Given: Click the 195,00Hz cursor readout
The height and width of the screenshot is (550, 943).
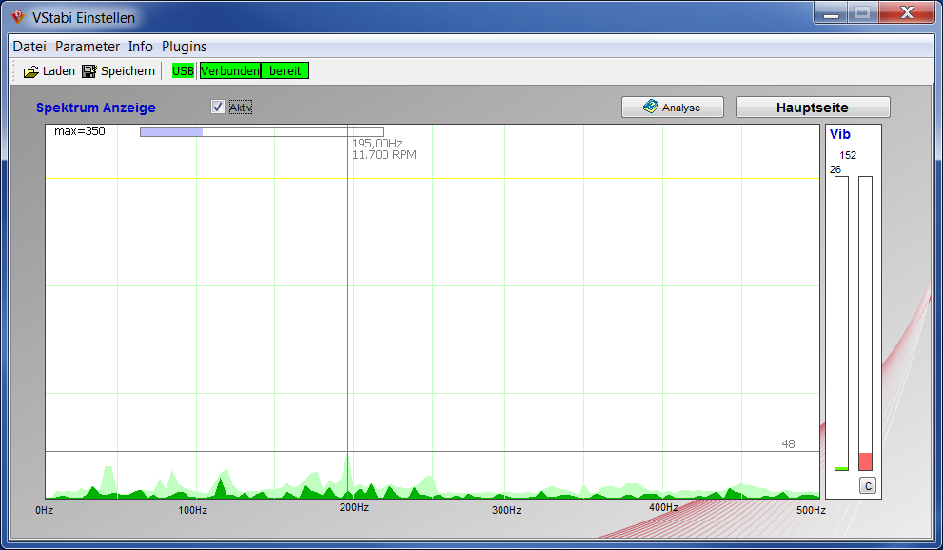Looking at the screenshot, I should click(x=377, y=144).
